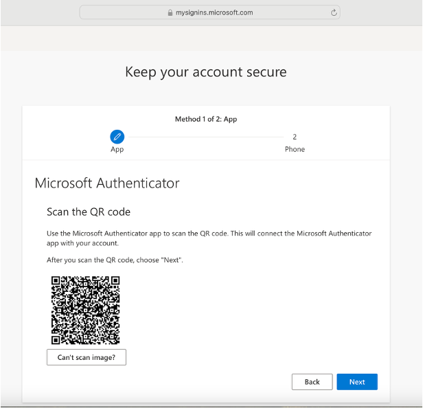This screenshot has width=423, height=408.
Task: Click the "Scan the QR code" subheading
Action: [x=89, y=212]
